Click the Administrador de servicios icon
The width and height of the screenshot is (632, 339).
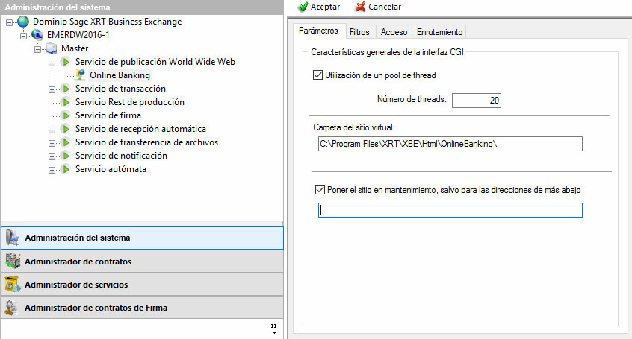point(12,285)
